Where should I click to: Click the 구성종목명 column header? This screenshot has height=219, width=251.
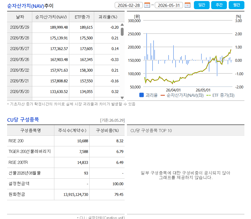pos(30,131)
